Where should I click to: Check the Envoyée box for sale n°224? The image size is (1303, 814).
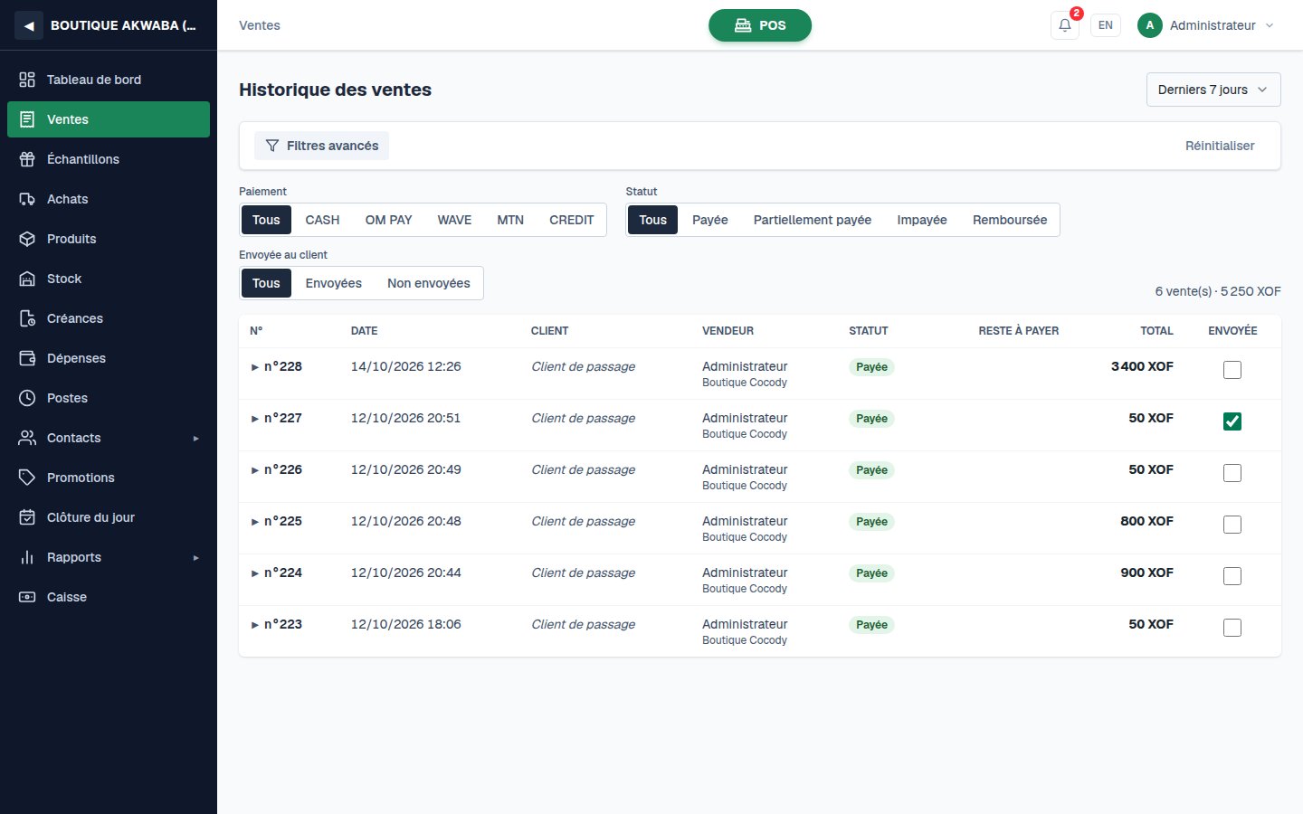coord(1232,576)
